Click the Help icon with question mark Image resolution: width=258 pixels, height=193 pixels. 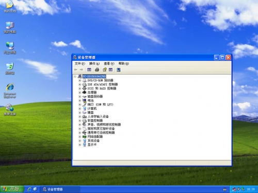click(105, 69)
